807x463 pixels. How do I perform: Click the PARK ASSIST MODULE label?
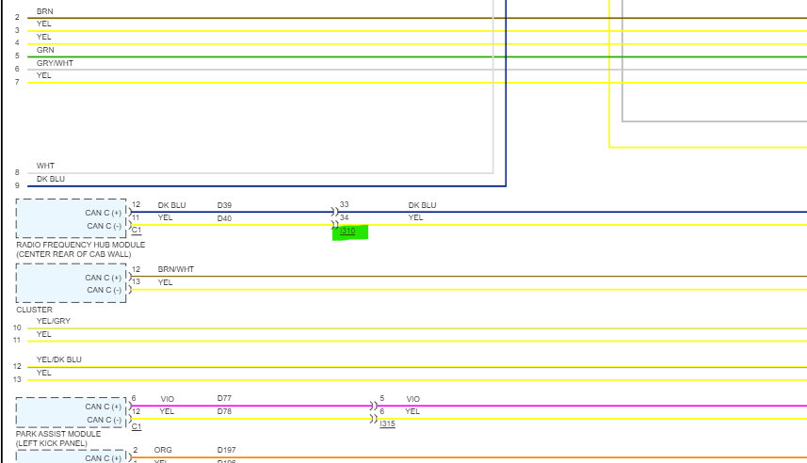pos(58,434)
